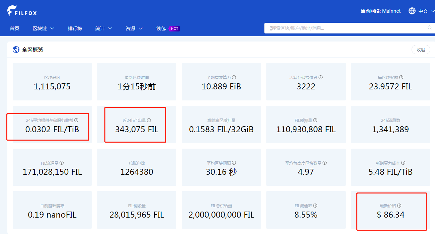This screenshot has width=435, height=234.
Task: Click the 当前基础费率 label
Action: click(x=52, y=206)
